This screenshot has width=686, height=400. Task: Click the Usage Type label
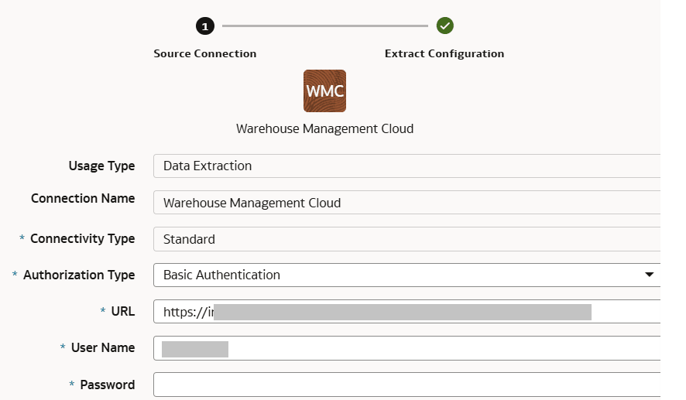[x=101, y=166]
